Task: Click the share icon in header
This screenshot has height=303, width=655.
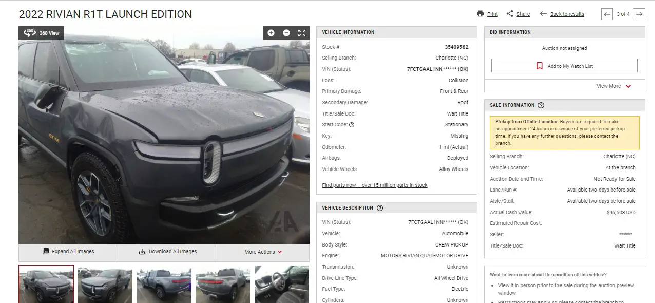Action: (509, 14)
